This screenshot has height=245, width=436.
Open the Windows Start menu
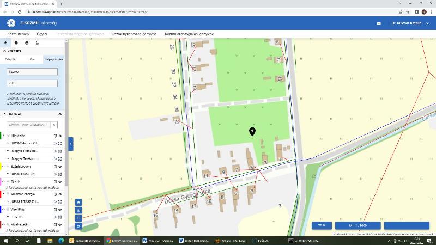[x=5, y=241]
